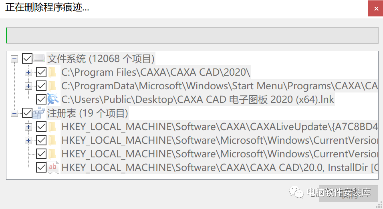Click the deletion progress bar
The height and width of the screenshot is (209, 383).
(x=192, y=35)
